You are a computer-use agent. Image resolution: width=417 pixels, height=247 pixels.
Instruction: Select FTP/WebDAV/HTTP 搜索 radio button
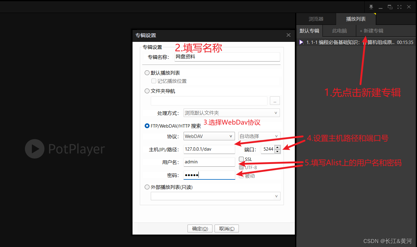pos(147,126)
